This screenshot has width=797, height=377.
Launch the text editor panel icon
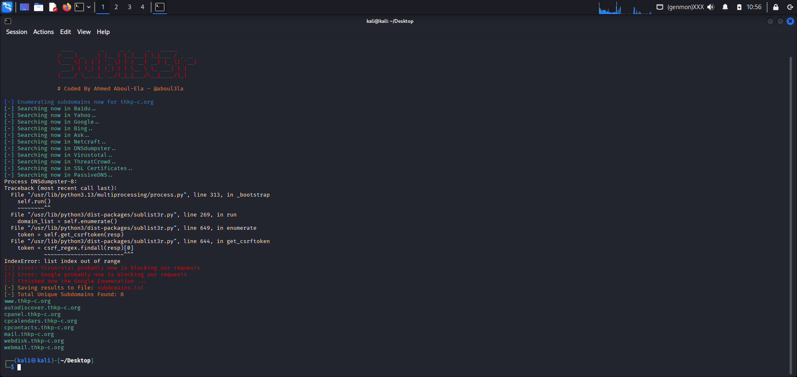pos(53,7)
